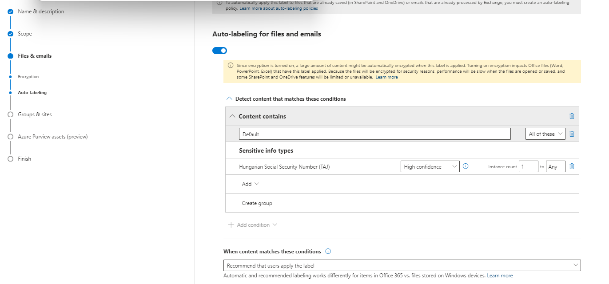This screenshot has height=284, width=609.
Task: Delete the Content contains condition
Action: coord(572,116)
